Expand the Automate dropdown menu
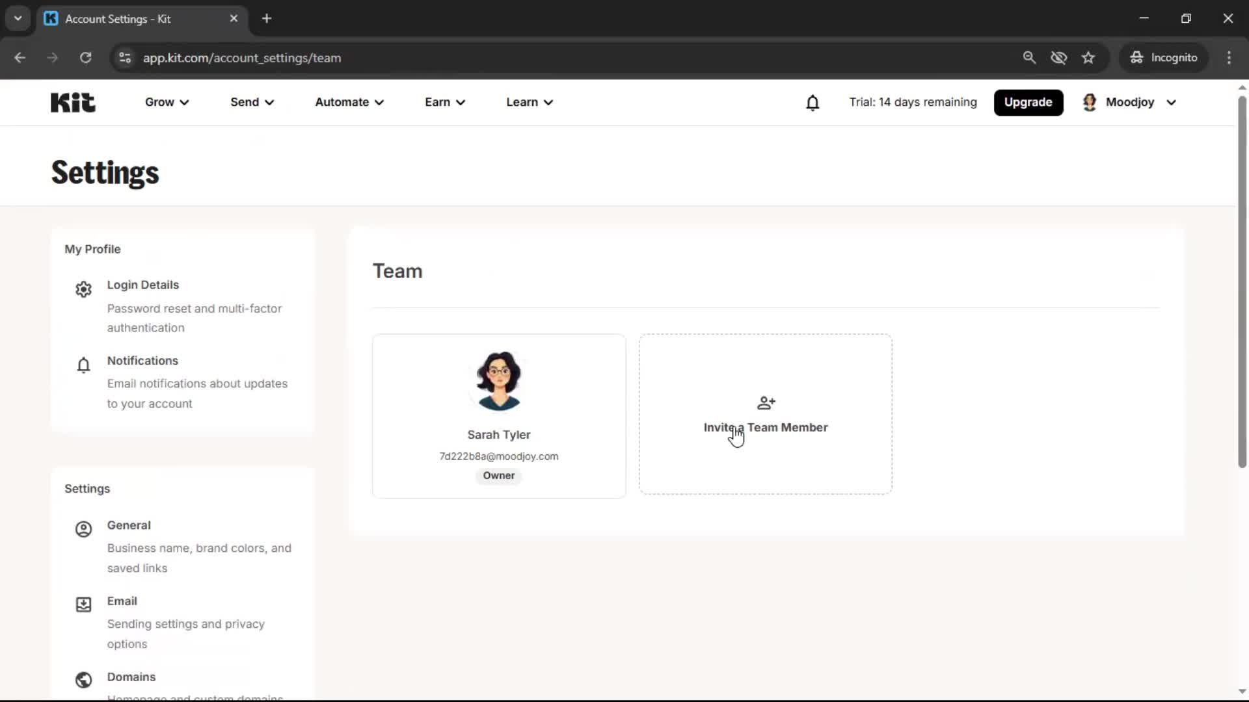This screenshot has width=1249, height=702. (349, 102)
